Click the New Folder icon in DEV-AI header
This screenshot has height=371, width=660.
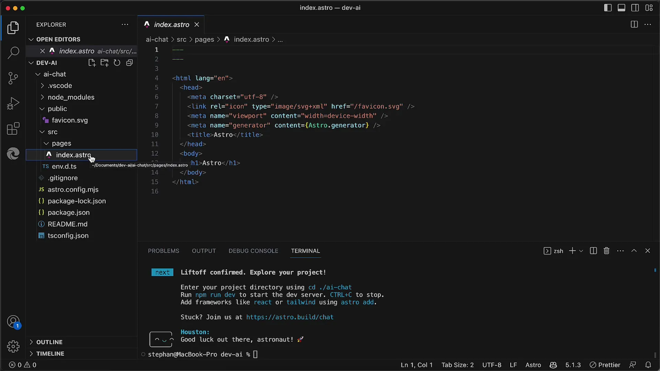[104, 63]
